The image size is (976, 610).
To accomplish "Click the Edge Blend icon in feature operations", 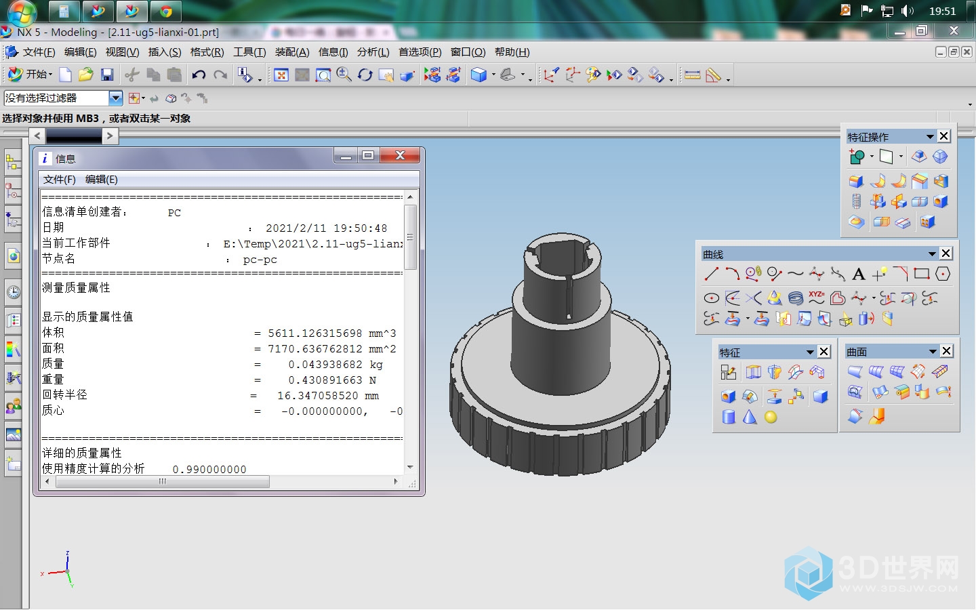I will tap(856, 181).
